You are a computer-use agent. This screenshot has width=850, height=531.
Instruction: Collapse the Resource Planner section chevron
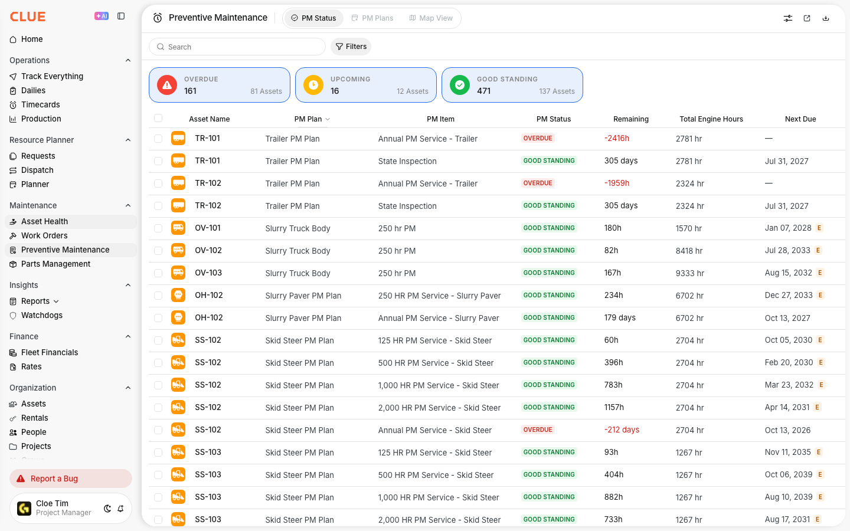point(128,140)
